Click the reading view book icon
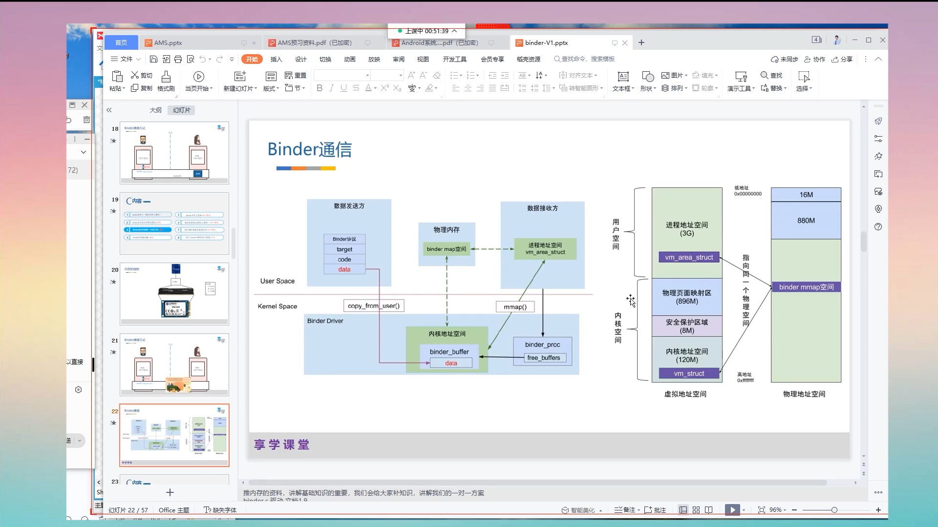The width and height of the screenshot is (938, 527). [x=709, y=510]
